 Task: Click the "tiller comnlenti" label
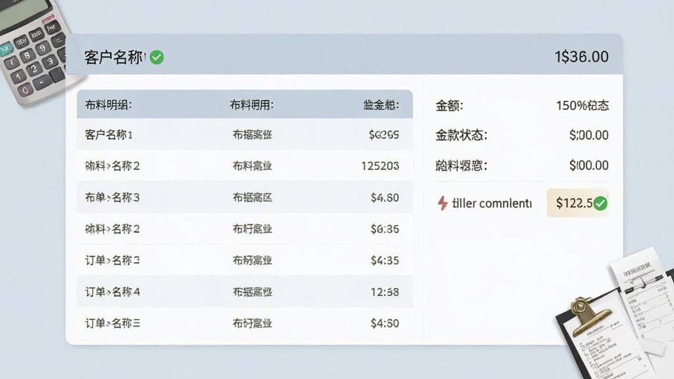tap(492, 203)
